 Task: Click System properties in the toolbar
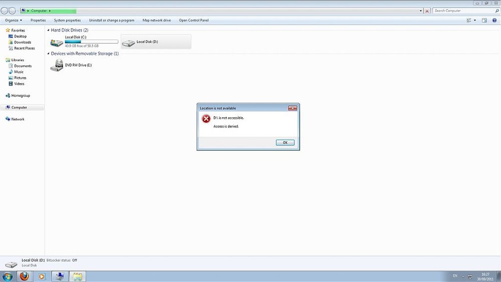point(68,20)
